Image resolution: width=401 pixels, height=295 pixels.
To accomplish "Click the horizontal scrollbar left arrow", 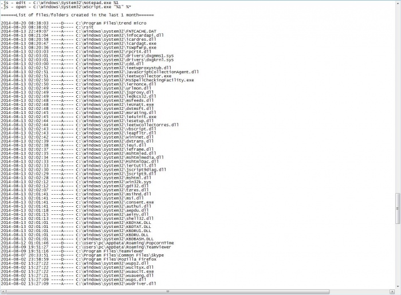I will (3, 292).
